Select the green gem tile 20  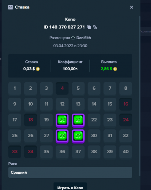coord(62,120)
